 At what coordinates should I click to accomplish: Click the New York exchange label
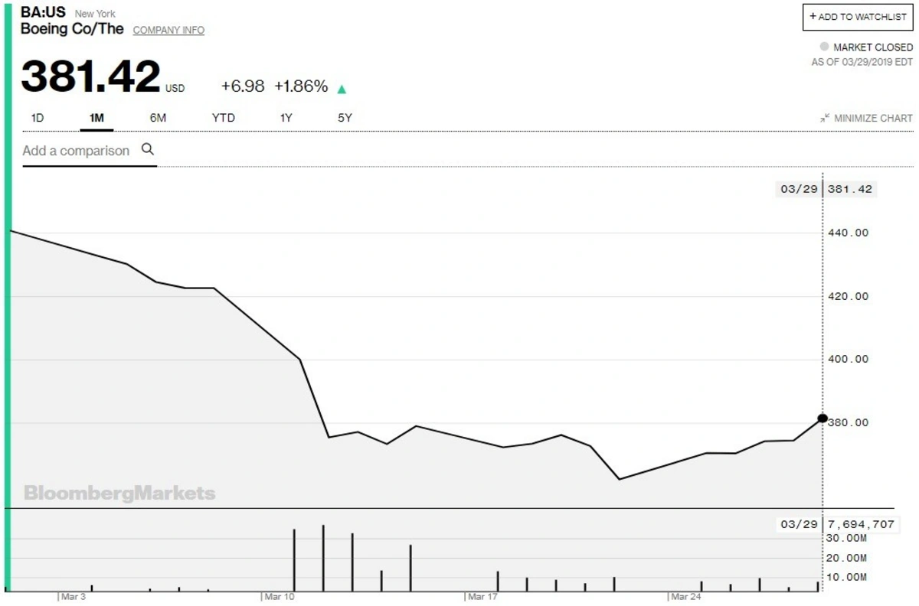[x=95, y=14]
